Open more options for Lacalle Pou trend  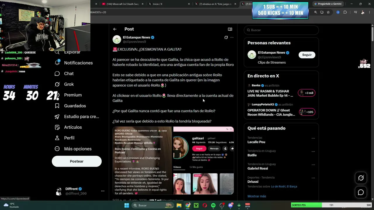[313, 138]
